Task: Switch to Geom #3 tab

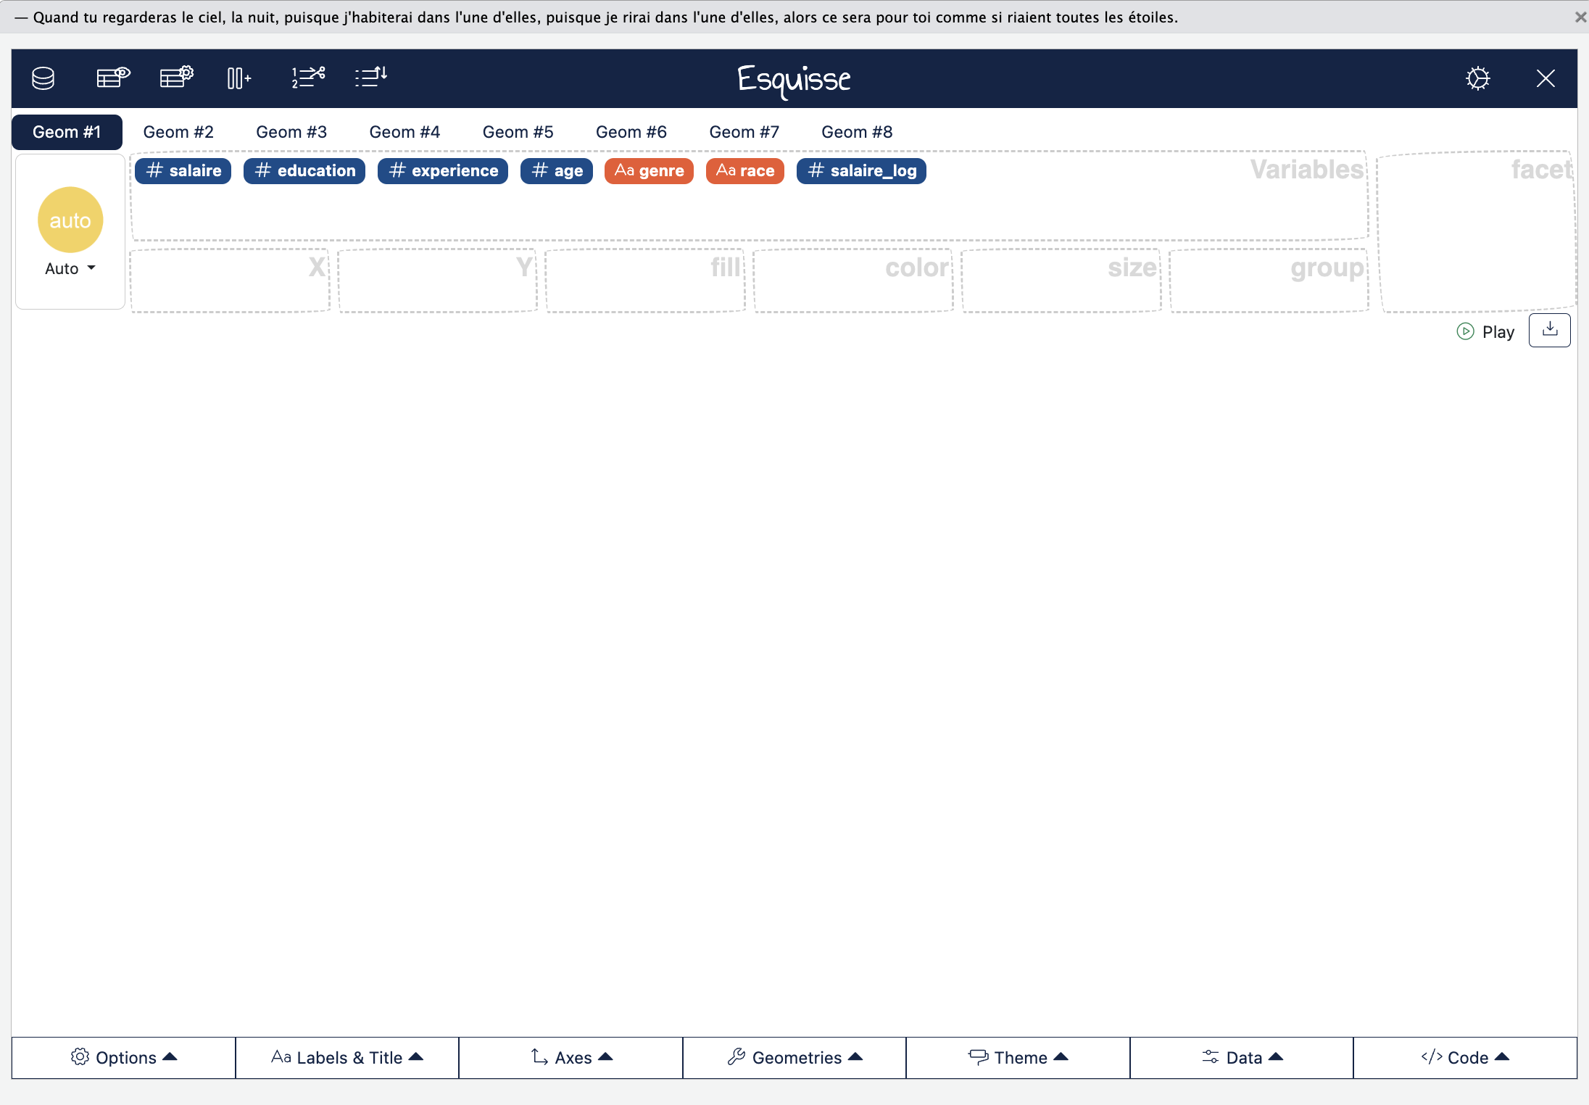Action: pyautogui.click(x=291, y=132)
